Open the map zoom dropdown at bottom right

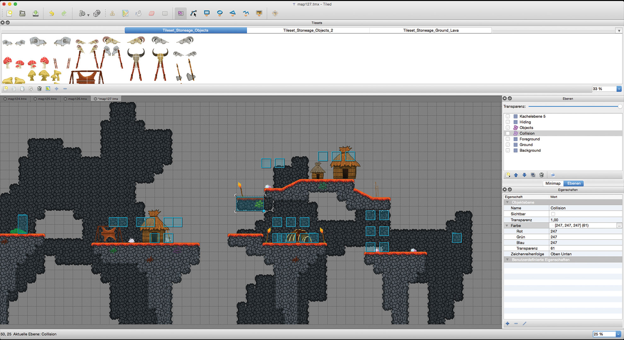(x=619, y=334)
